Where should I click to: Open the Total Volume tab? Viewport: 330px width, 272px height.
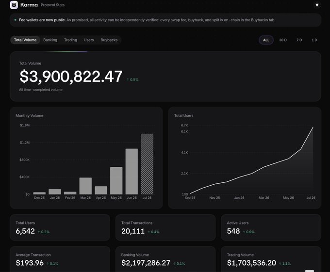click(x=25, y=40)
